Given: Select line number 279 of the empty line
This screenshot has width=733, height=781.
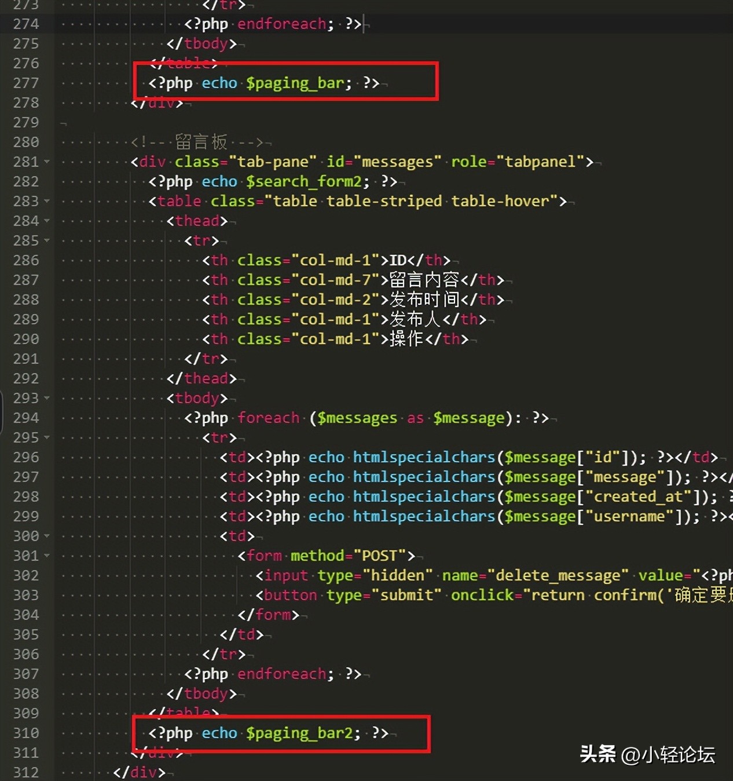Looking at the screenshot, I should click(x=26, y=123).
